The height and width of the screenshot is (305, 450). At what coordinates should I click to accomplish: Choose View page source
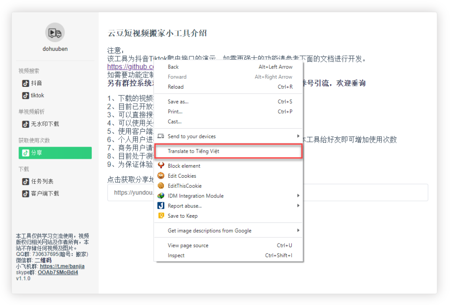(229, 245)
